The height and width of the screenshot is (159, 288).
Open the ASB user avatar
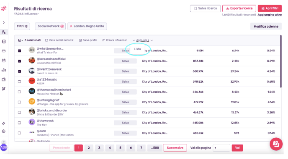[4, 147]
